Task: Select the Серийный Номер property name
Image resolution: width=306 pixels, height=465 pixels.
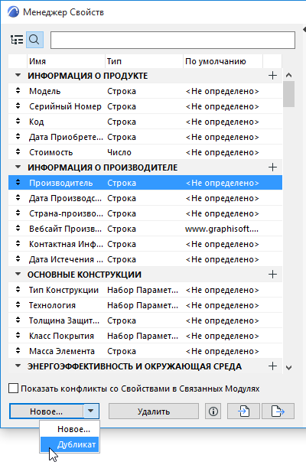Action: (x=65, y=106)
